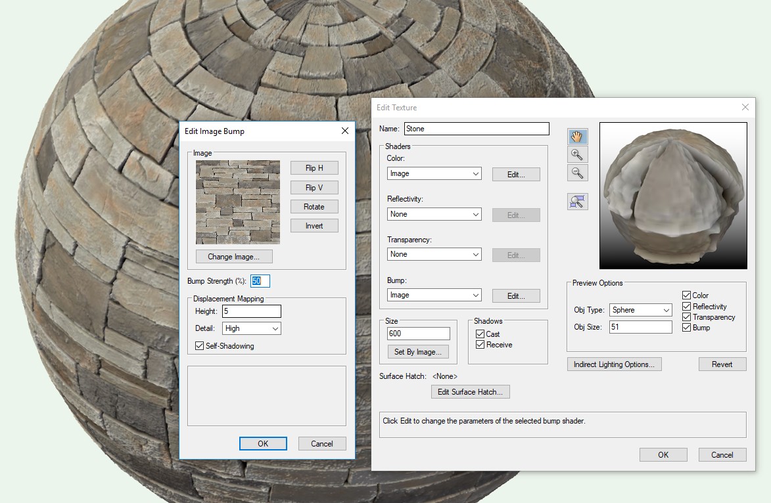Edit the texture Name field
This screenshot has height=503, width=771.
tap(476, 128)
